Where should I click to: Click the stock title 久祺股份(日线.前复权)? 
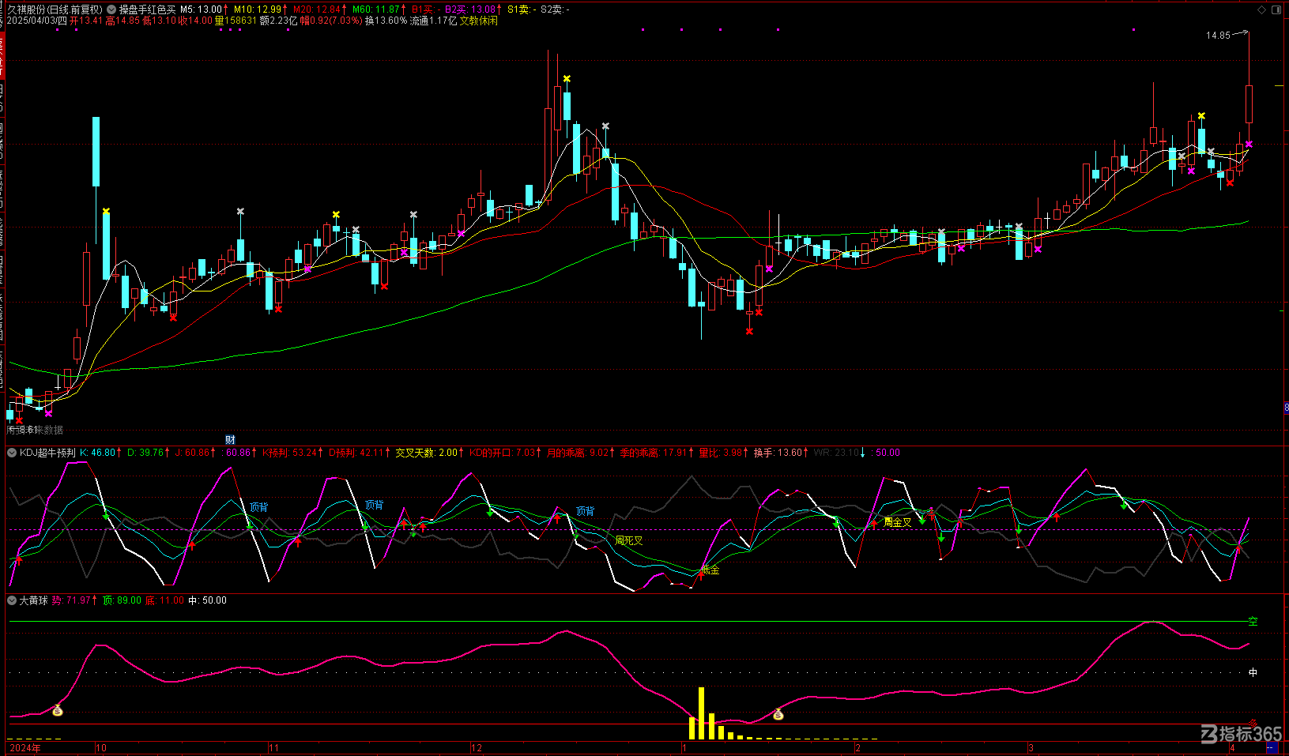tap(55, 9)
